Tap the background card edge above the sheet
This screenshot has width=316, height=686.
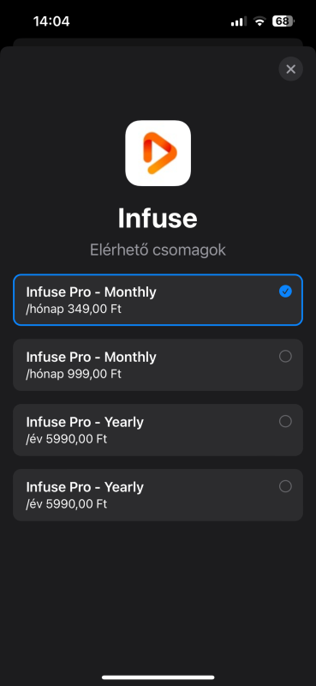[158, 42]
